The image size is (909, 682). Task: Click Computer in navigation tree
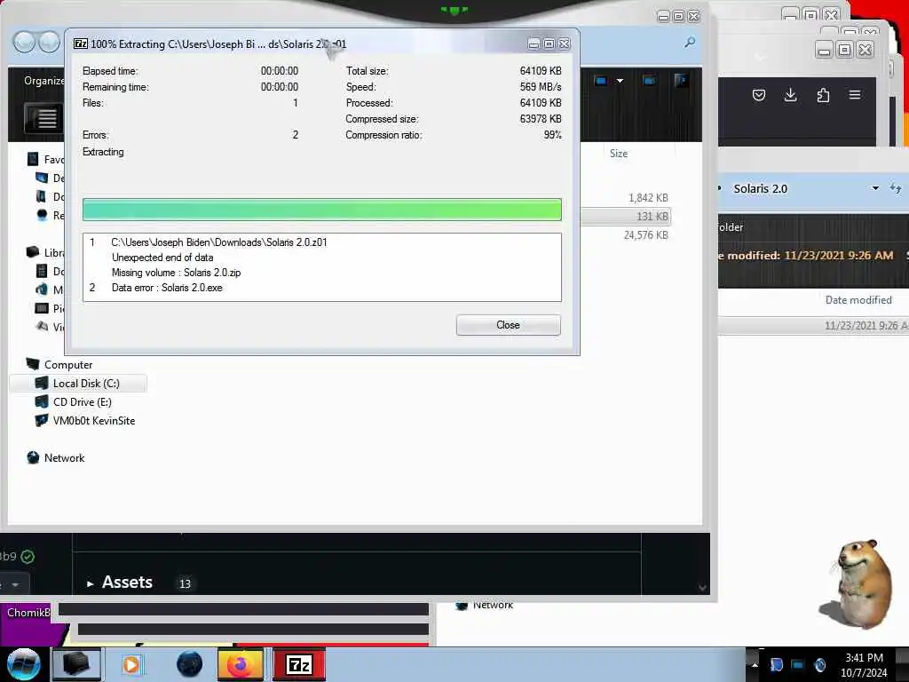(x=67, y=365)
